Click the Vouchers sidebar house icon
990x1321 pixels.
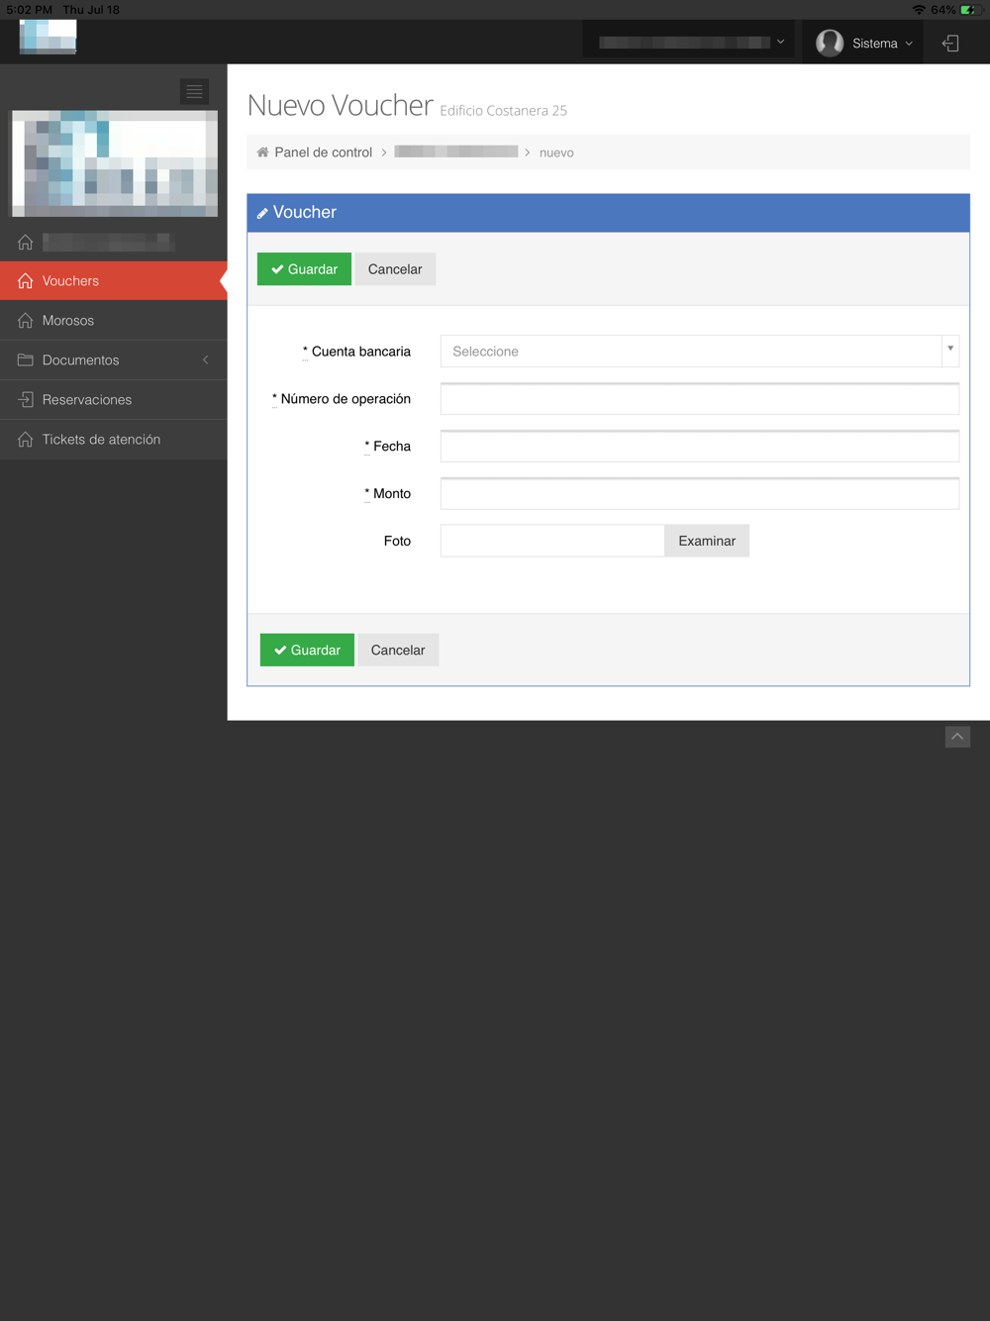tap(26, 281)
